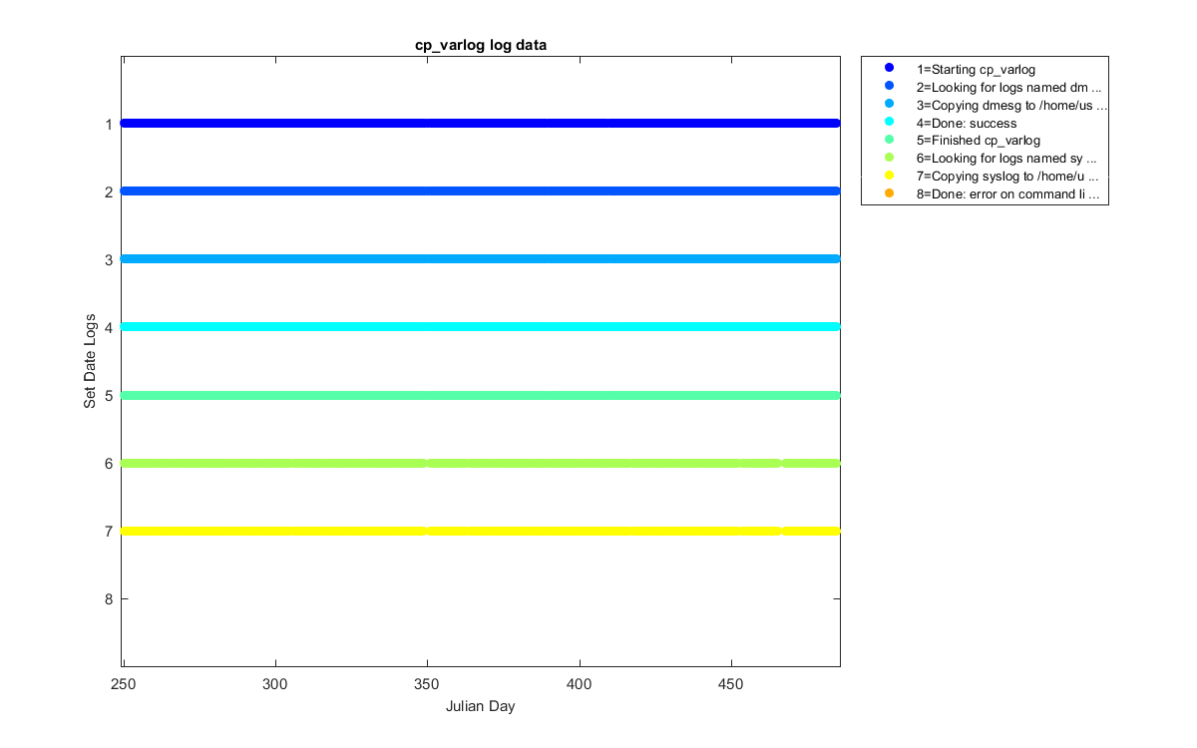The width and height of the screenshot is (1197, 748).
Task: Click x-axis tick label 450
Action: coord(731,685)
